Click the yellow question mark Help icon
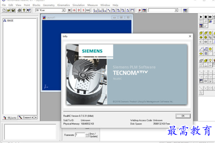The width and height of the screenshot is (215, 143). tap(24, 10)
